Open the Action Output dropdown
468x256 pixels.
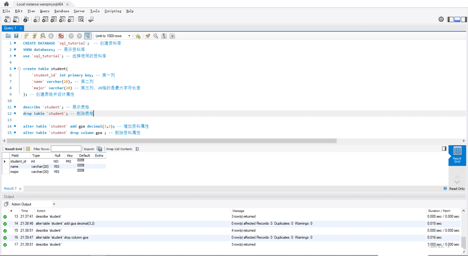53,204
